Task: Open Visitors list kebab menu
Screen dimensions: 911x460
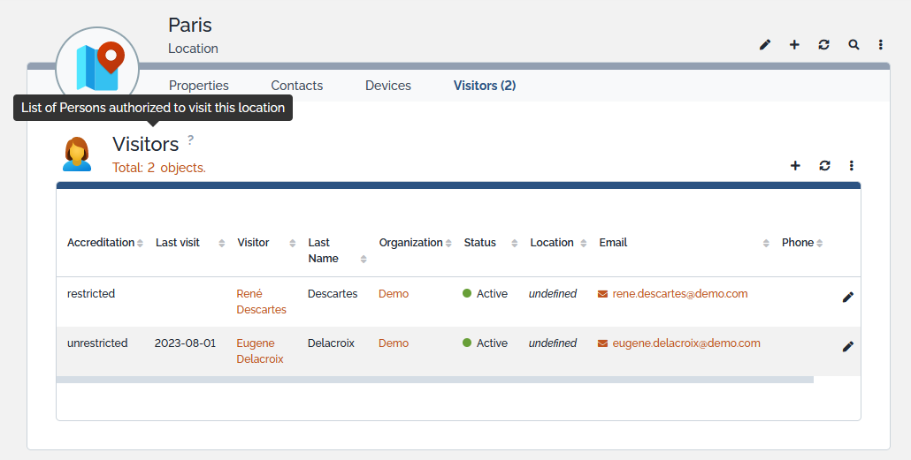Action: [x=852, y=165]
